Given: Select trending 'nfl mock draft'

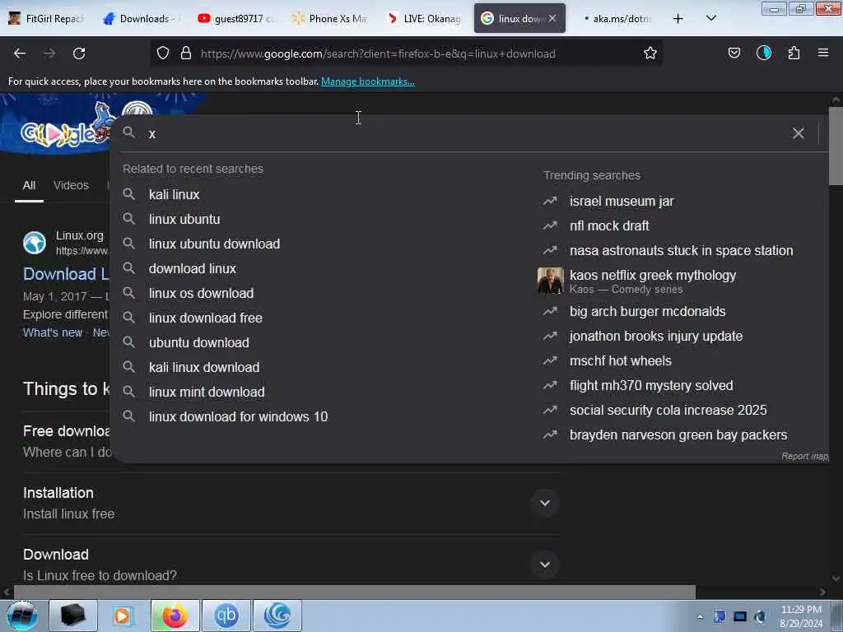Looking at the screenshot, I should pyautogui.click(x=609, y=226).
